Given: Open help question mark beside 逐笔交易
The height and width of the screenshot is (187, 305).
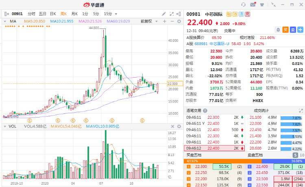Looking at the screenshot, I should [x=205, y=111].
